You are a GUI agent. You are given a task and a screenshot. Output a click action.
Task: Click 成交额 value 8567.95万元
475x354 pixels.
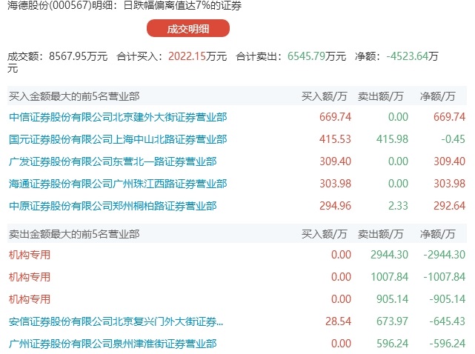pos(78,56)
